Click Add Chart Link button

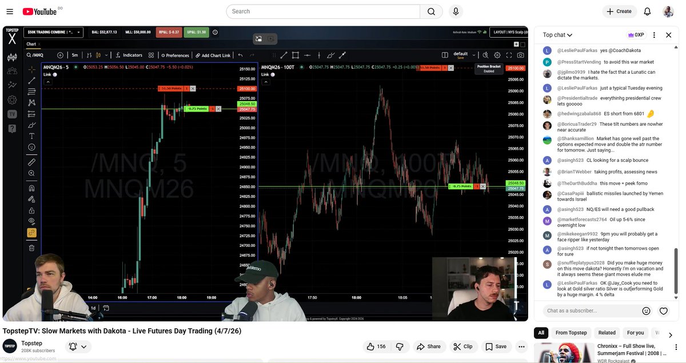213,55
